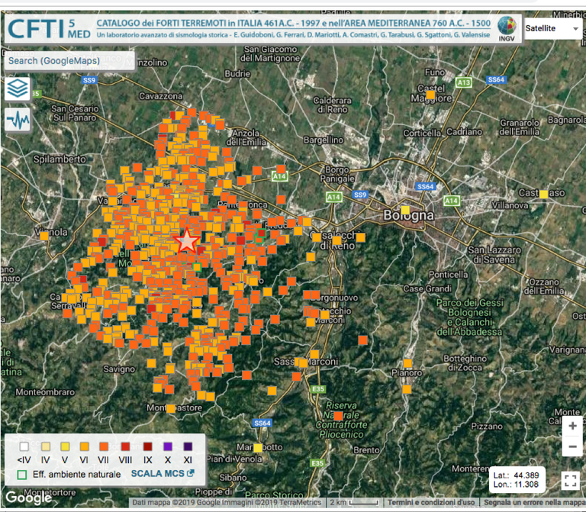Open the Satellite map type dropdown
Image resolution: width=586 pixels, height=512 pixels.
(x=552, y=28)
